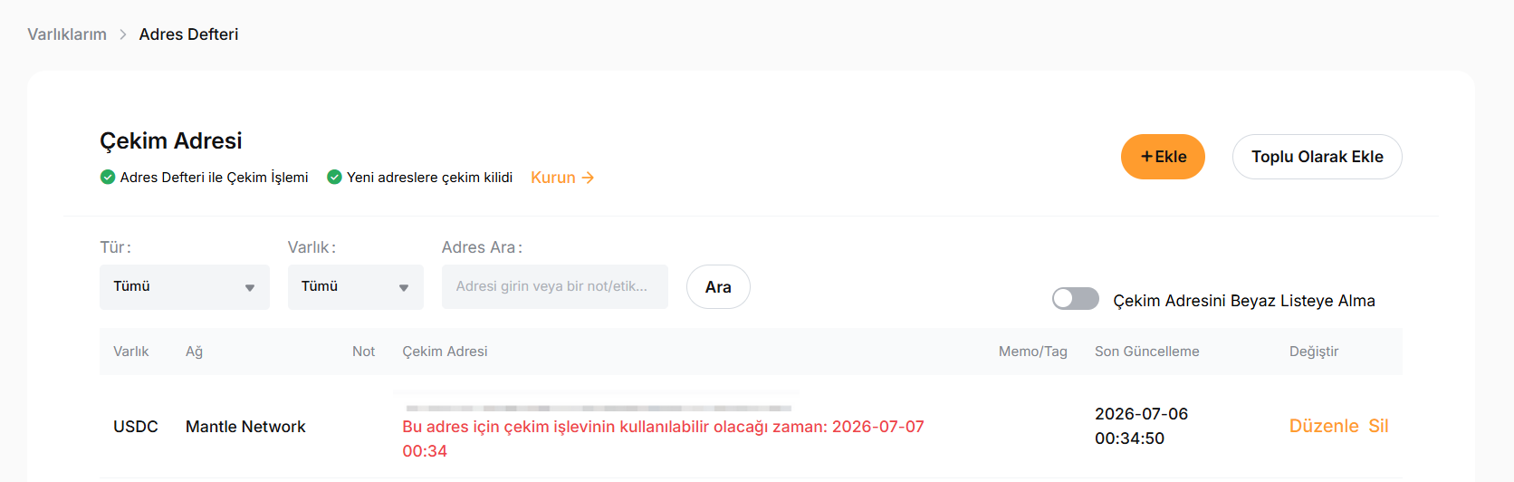Focus the Adres Ara search field

(555, 286)
